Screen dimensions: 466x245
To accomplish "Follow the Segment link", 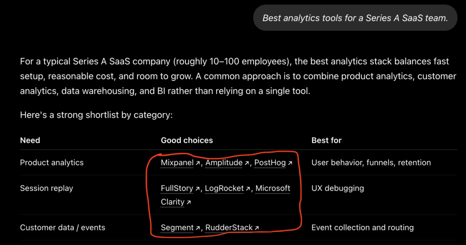I will coord(177,227).
